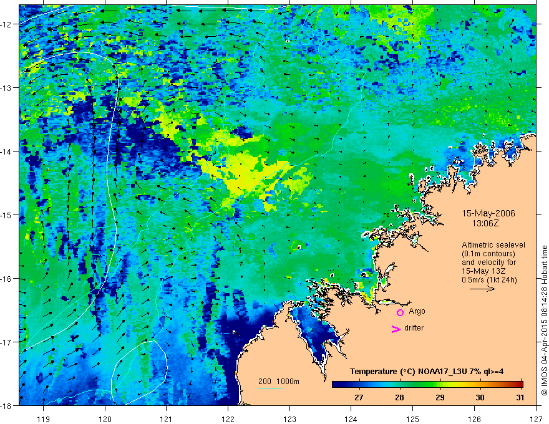Click the 28 color bar tick label
The width and height of the screenshot is (549, 424).
tap(399, 397)
